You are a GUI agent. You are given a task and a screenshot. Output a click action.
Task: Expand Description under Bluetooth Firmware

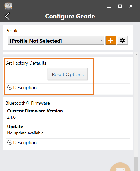click(22, 142)
